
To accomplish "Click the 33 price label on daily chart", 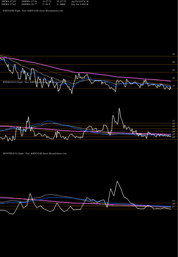I will pos(173,62).
